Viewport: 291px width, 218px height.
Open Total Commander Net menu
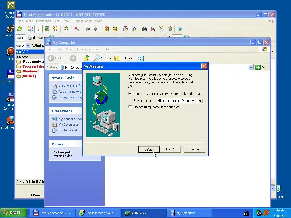pos(57,21)
